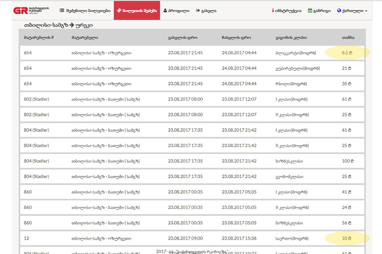Click 804 (Stadler) in the ეკონომკლასი row
The height and width of the screenshot is (254, 382).
pyautogui.click(x=37, y=177)
